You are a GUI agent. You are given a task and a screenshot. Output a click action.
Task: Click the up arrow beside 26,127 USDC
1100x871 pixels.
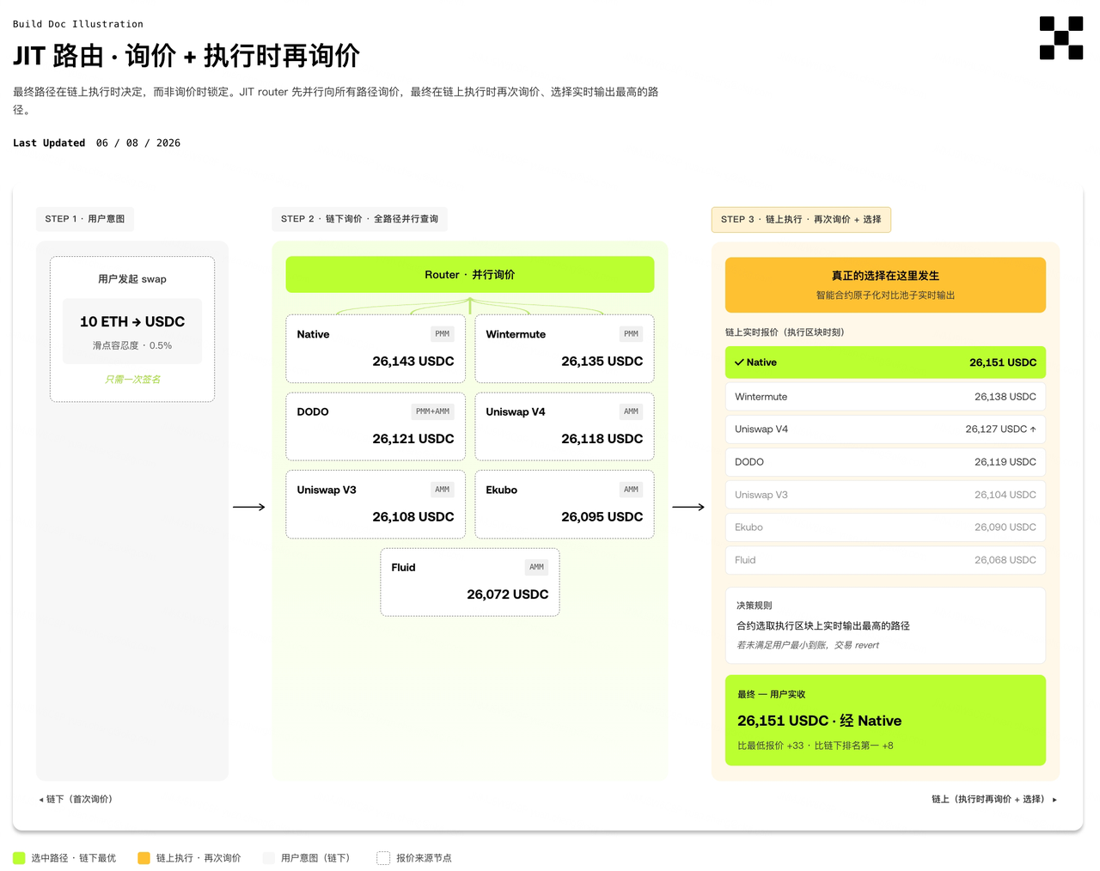(1033, 429)
